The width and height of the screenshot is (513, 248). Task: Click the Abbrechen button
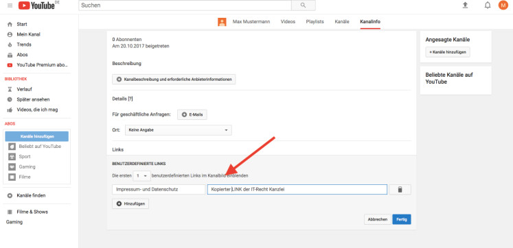pyautogui.click(x=378, y=220)
